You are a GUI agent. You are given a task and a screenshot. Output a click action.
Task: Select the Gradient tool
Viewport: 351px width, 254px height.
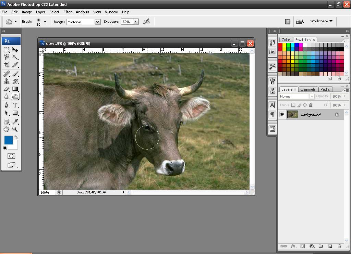(15, 89)
